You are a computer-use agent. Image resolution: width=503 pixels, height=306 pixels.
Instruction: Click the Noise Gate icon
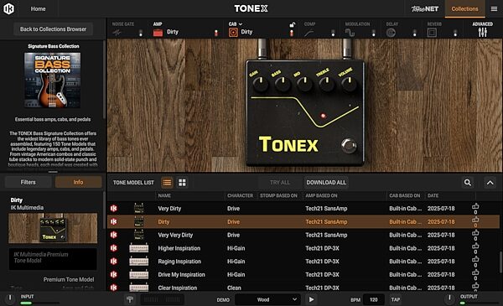pos(117,33)
